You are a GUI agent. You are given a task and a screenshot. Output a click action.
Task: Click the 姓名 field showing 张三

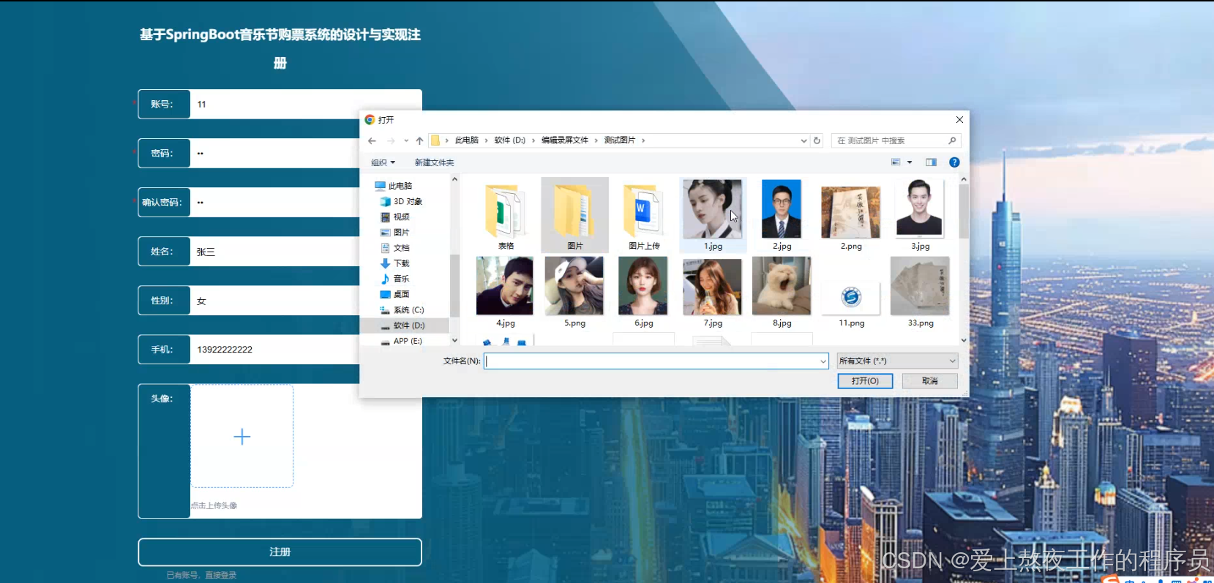pyautogui.click(x=275, y=252)
